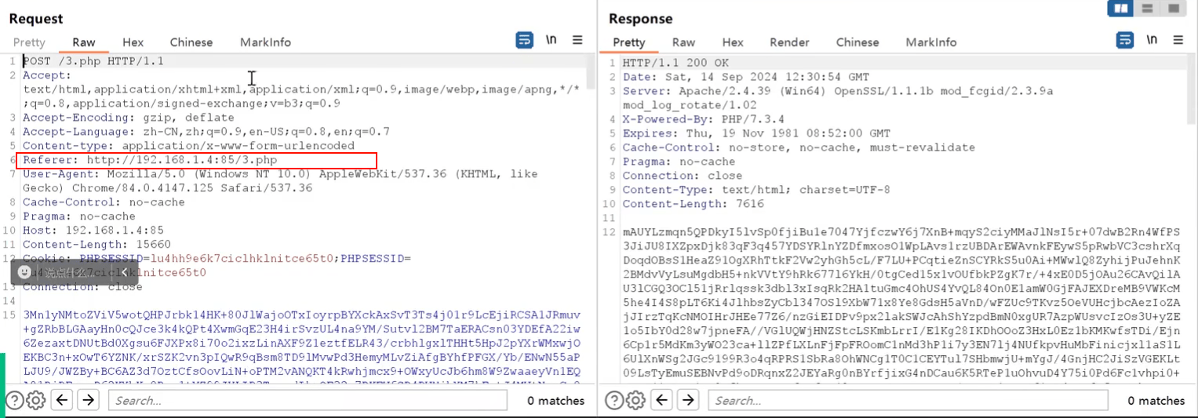This screenshot has height=418, width=1198.
Task: Toggle word wrap icon in Response panel
Action: pos(1125,41)
